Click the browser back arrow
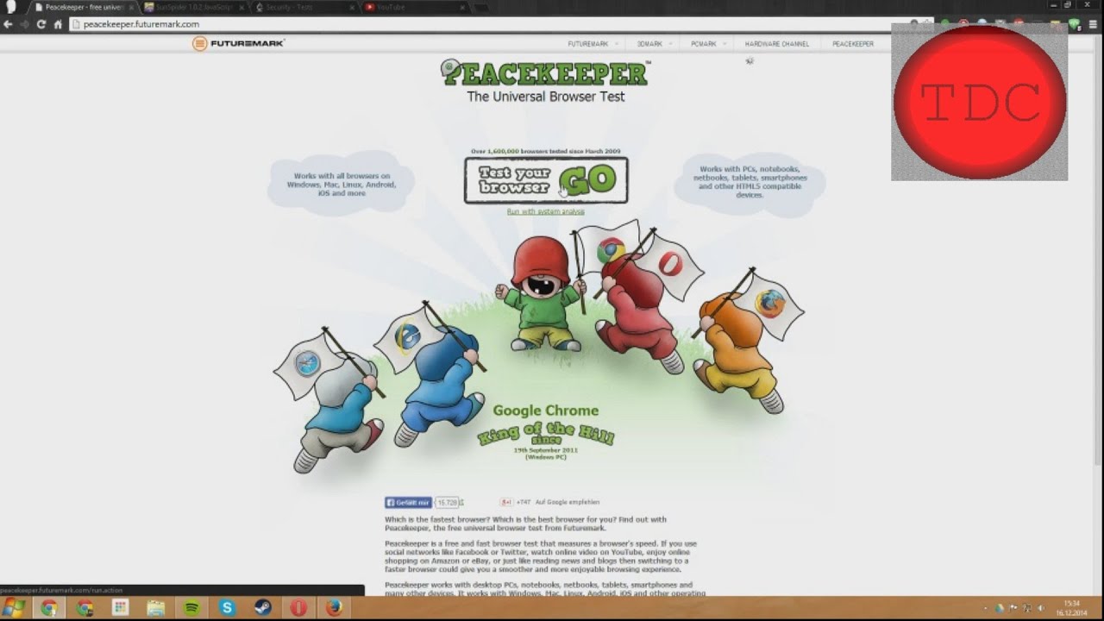The image size is (1104, 621). (8, 24)
